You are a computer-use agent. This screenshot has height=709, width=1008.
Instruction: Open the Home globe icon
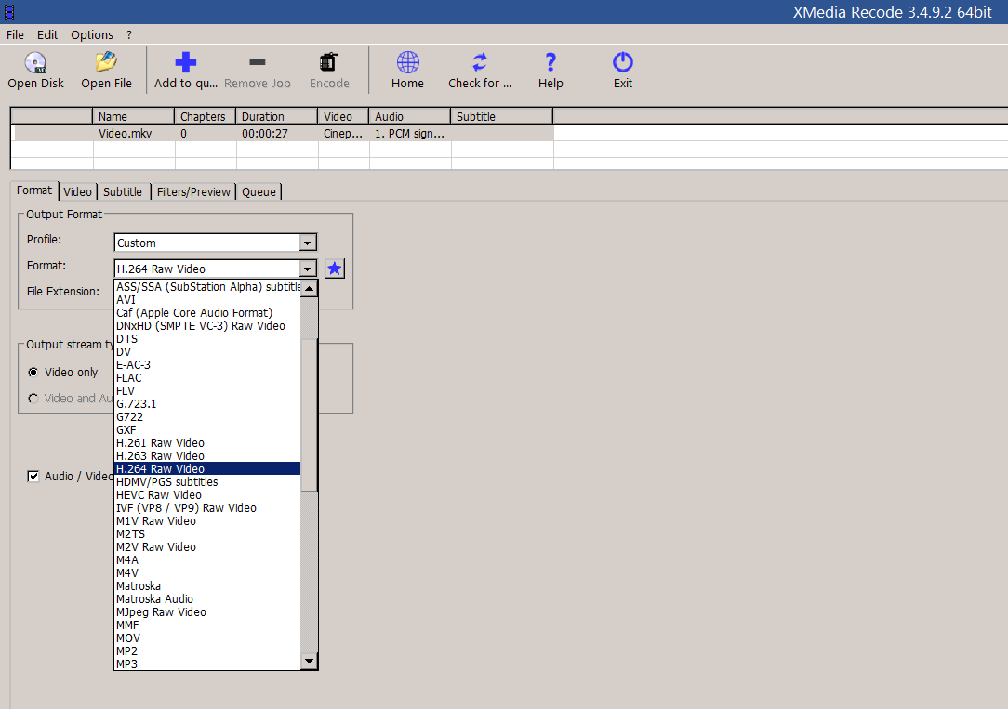[407, 62]
